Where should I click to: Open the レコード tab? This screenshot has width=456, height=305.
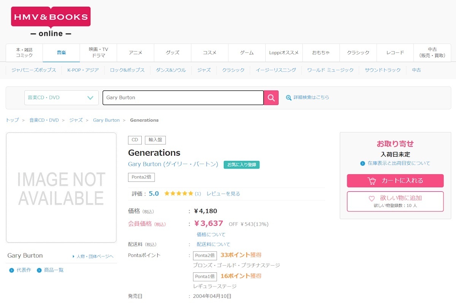(x=395, y=53)
